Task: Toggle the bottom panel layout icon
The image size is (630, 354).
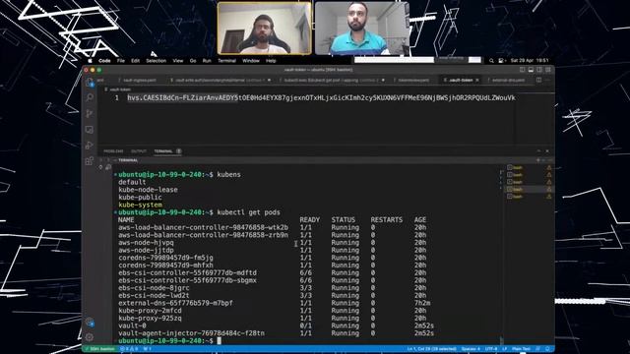Action: coord(531,70)
